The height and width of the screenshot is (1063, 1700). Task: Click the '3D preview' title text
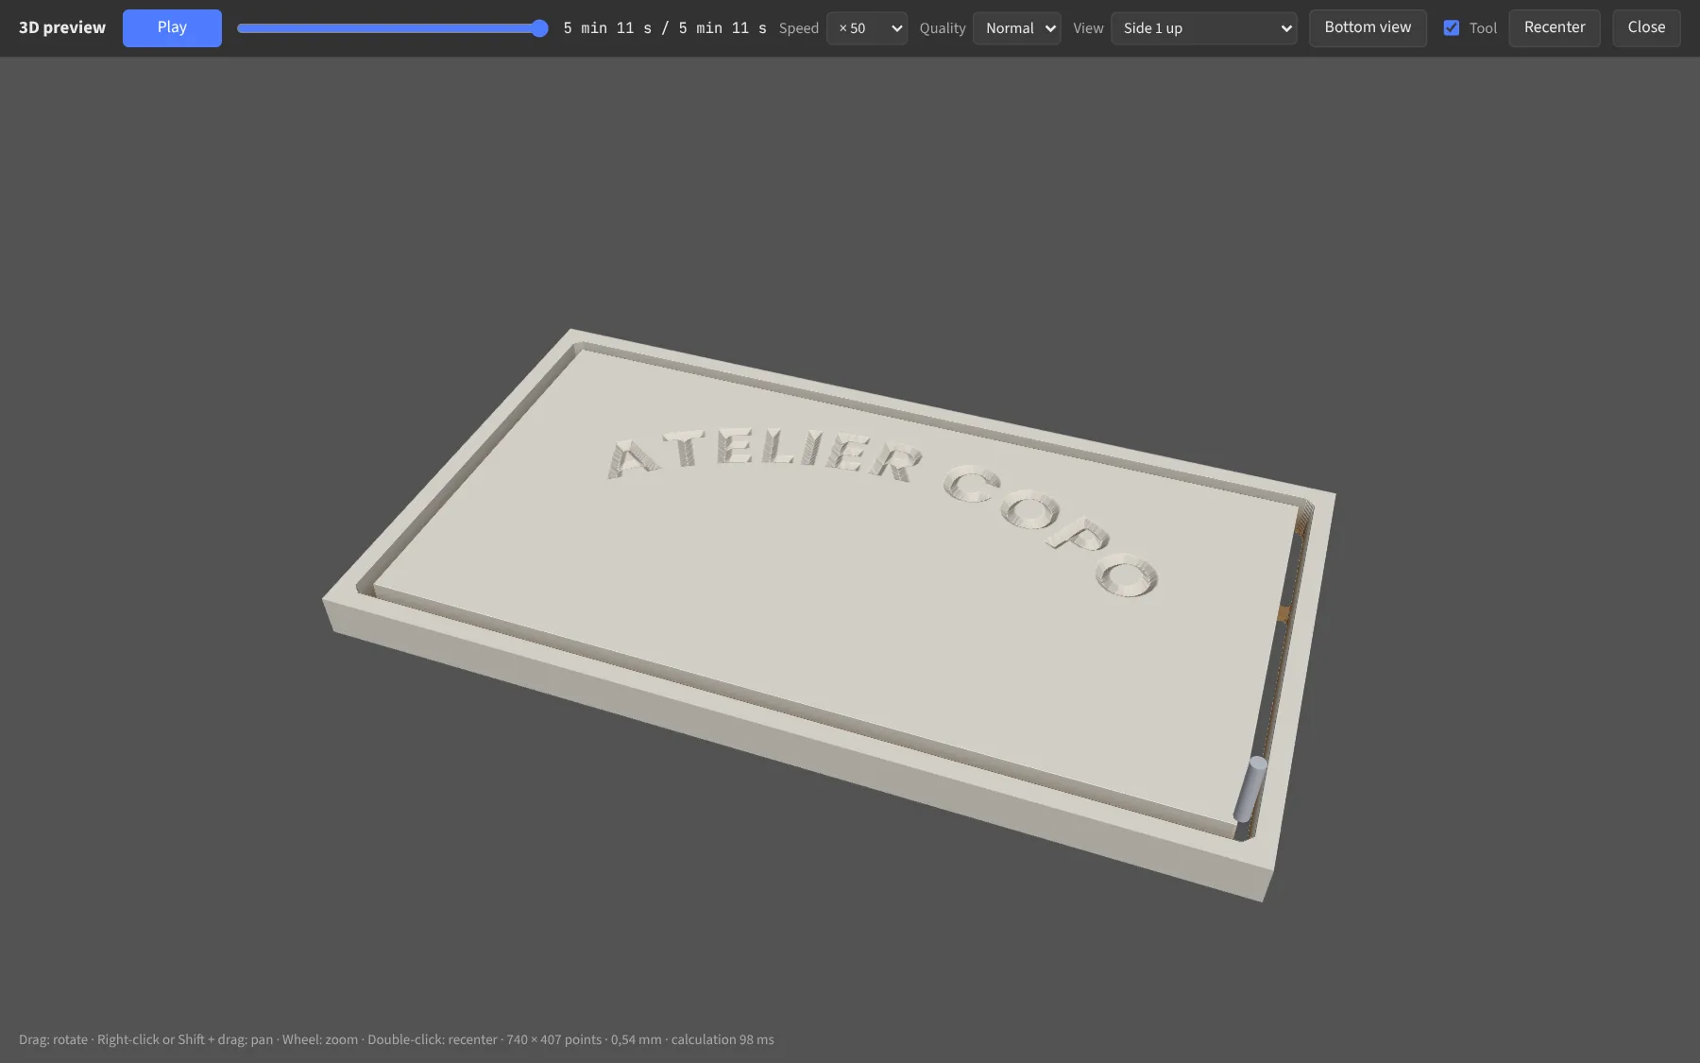pos(62,28)
